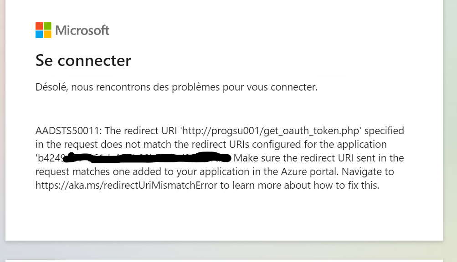Click the words "Azure portal"
Screen dimensions: 457x262
click(x=310, y=172)
